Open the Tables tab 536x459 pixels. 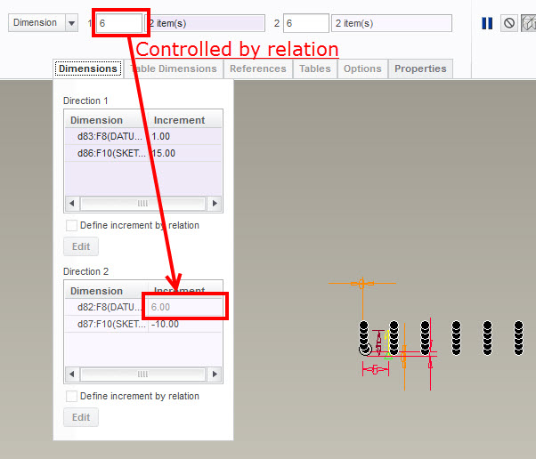[315, 68]
